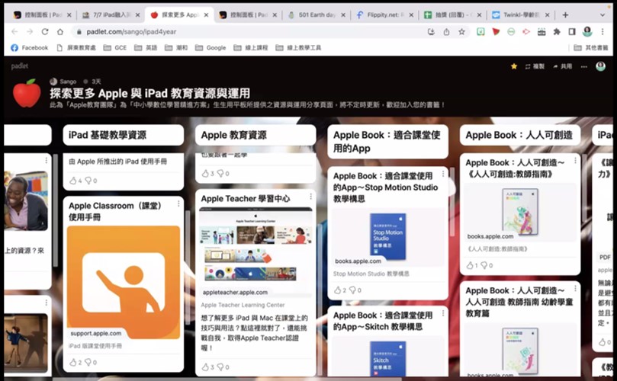
Task: Open the Google bookmarks folder
Action: click(210, 47)
